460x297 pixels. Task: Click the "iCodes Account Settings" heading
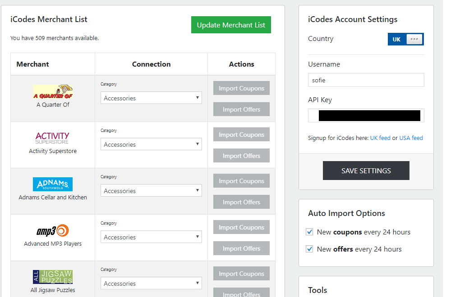coord(353,19)
